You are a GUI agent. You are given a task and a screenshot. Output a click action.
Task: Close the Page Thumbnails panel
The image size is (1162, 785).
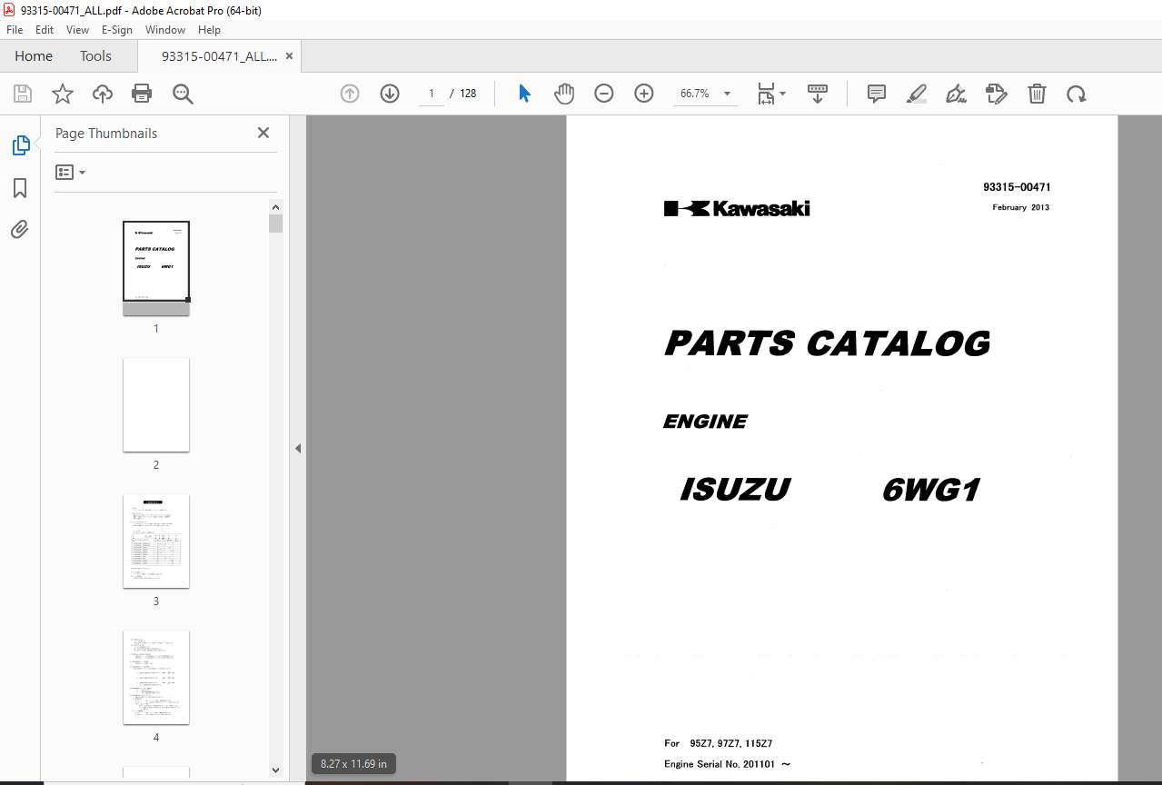point(263,133)
